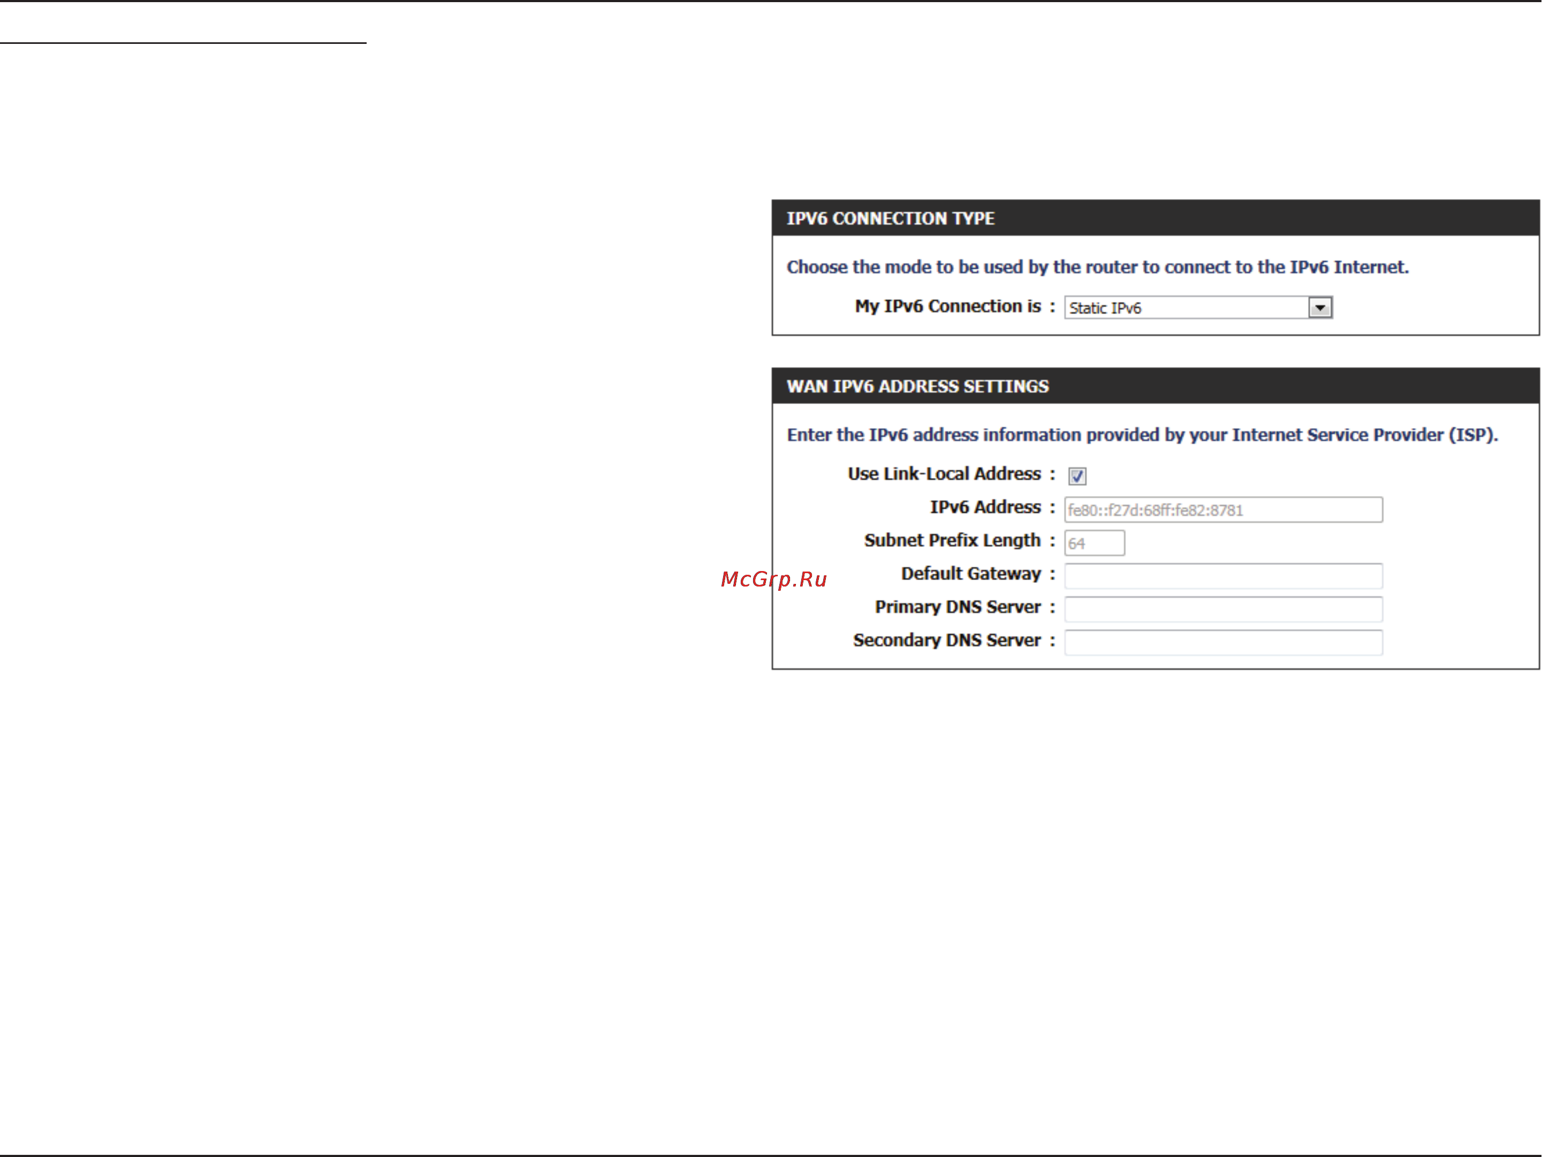Click the 'Choose the mode to be used' text
The width and height of the screenshot is (1542, 1157).
coord(1097,267)
